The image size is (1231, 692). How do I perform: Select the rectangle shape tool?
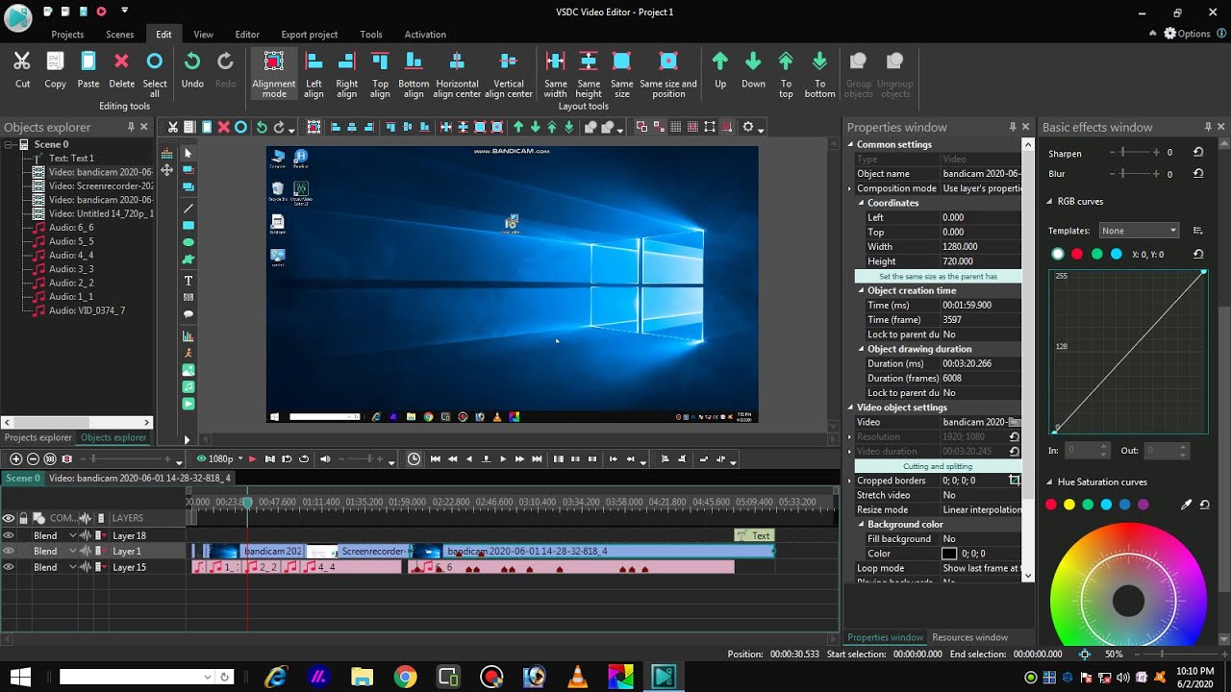click(188, 225)
